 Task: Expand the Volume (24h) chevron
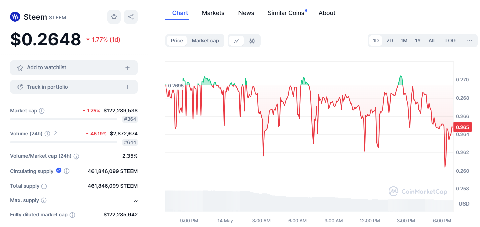(56, 133)
